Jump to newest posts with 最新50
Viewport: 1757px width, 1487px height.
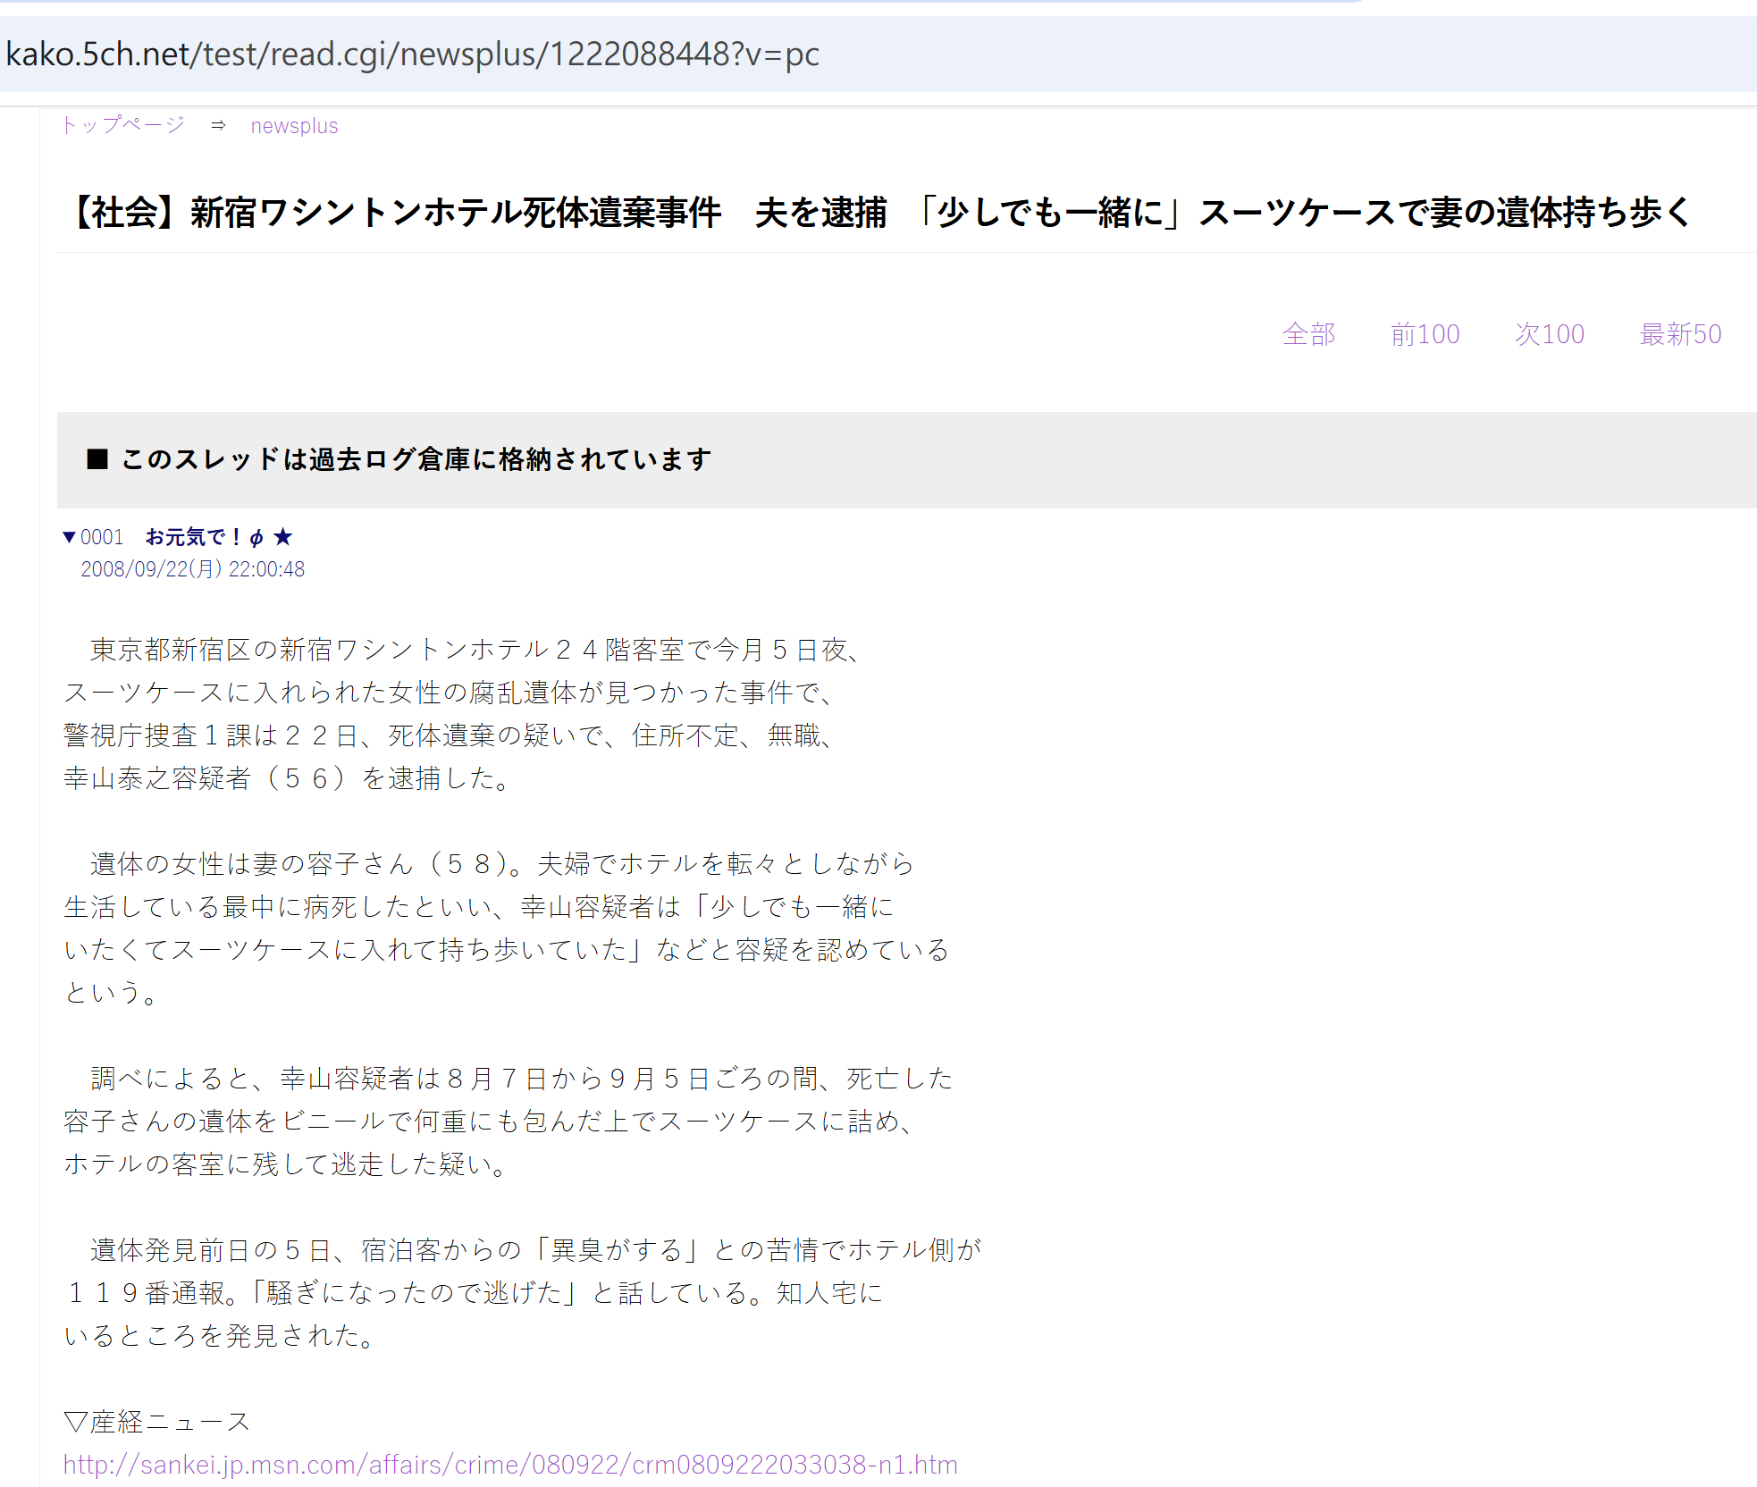1680,334
